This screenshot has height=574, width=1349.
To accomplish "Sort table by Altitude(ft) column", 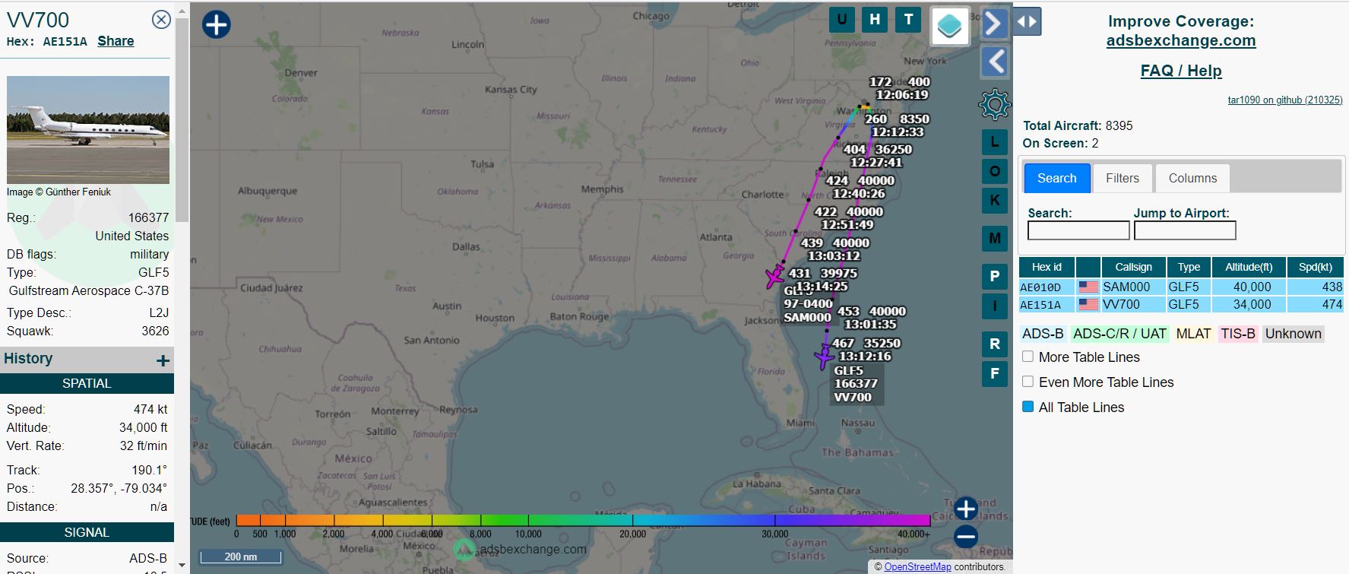I will click(x=1248, y=267).
